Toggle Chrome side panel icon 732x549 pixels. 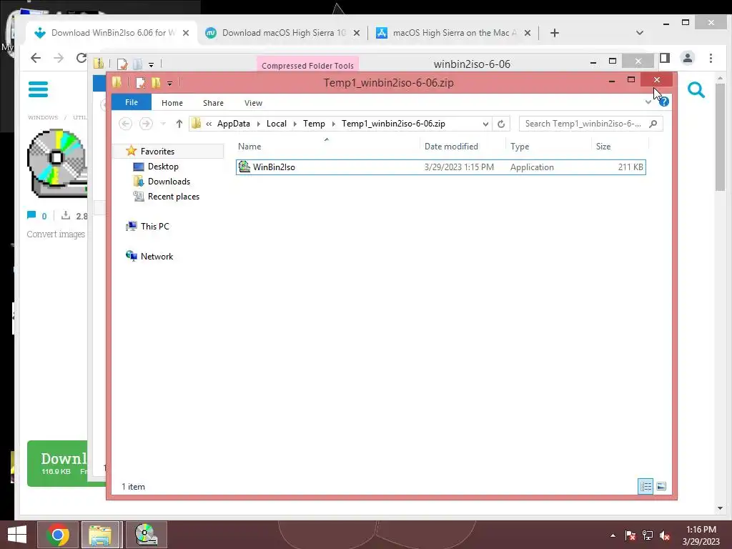tap(665, 58)
